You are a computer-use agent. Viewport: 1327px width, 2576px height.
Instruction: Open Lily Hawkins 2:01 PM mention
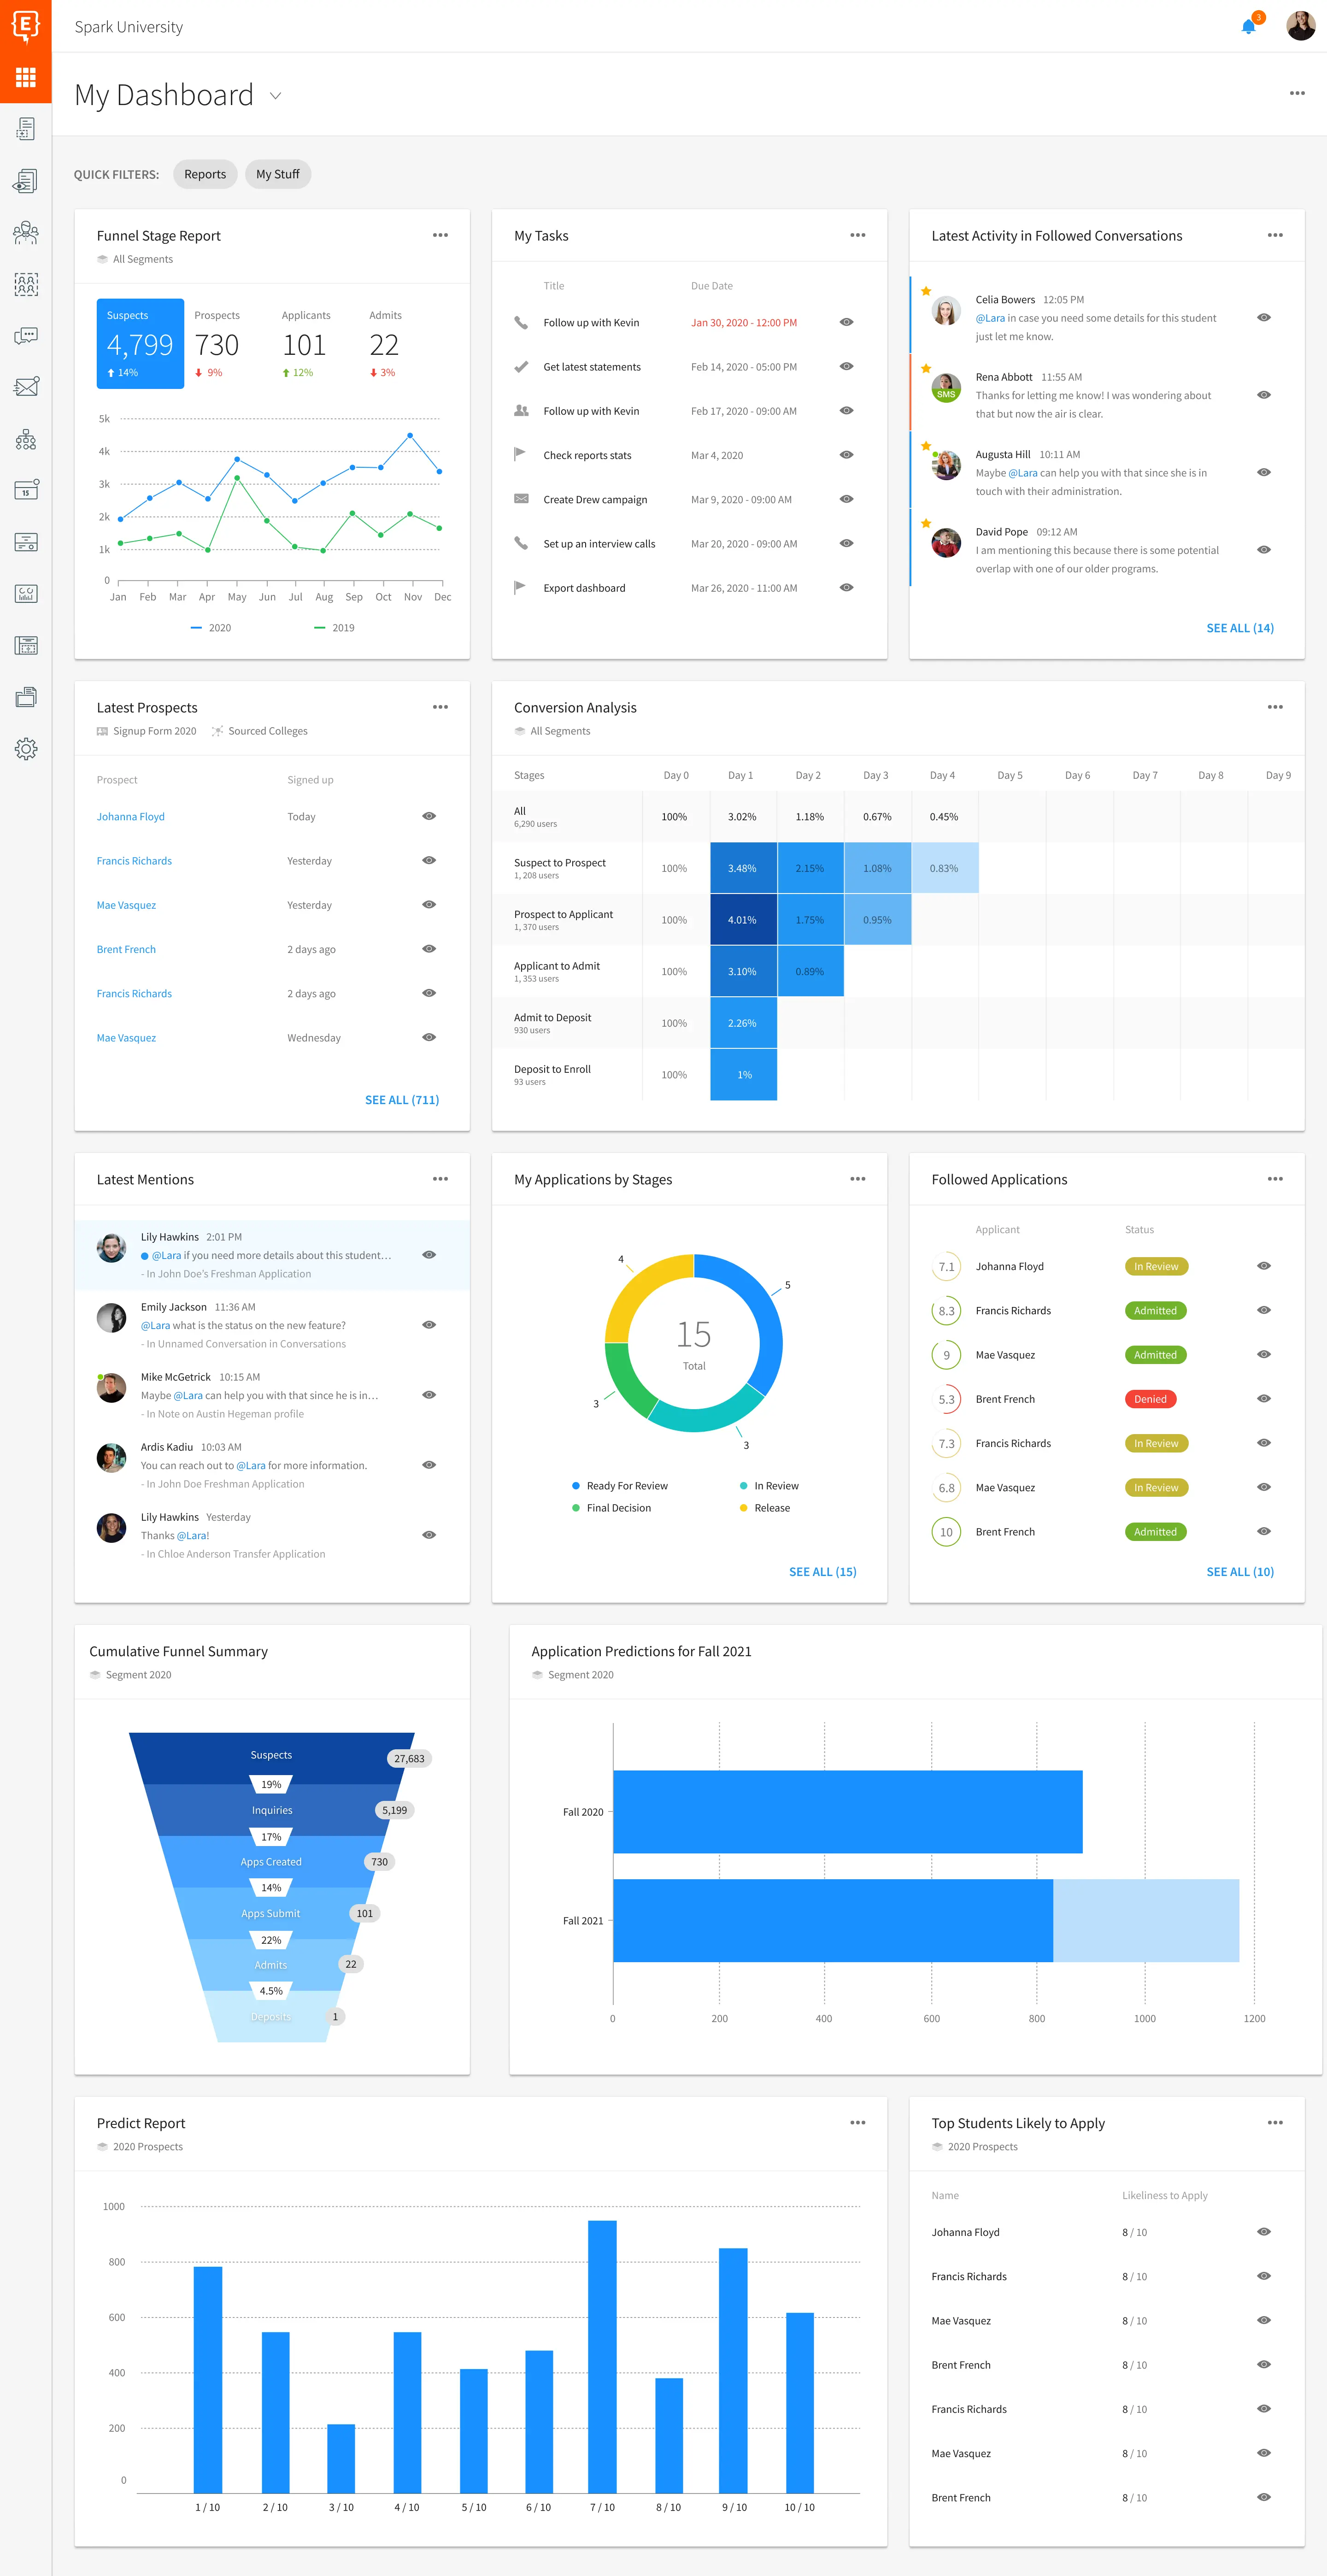pyautogui.click(x=272, y=1255)
